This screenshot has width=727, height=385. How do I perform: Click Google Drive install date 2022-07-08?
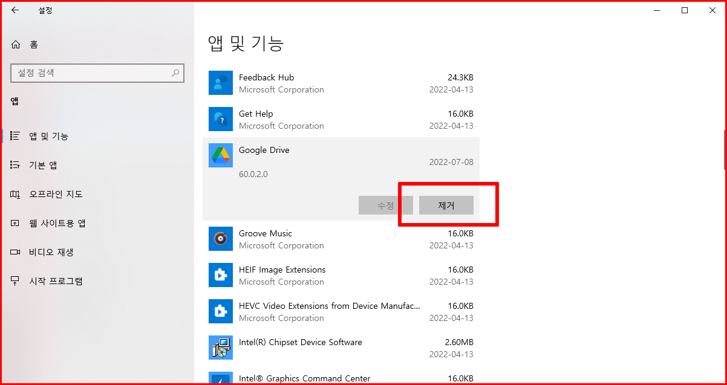[451, 162]
